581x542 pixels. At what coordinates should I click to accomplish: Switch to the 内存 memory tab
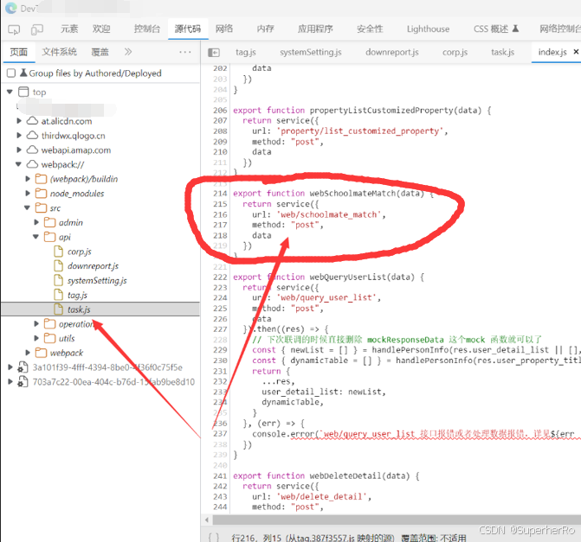coord(266,29)
